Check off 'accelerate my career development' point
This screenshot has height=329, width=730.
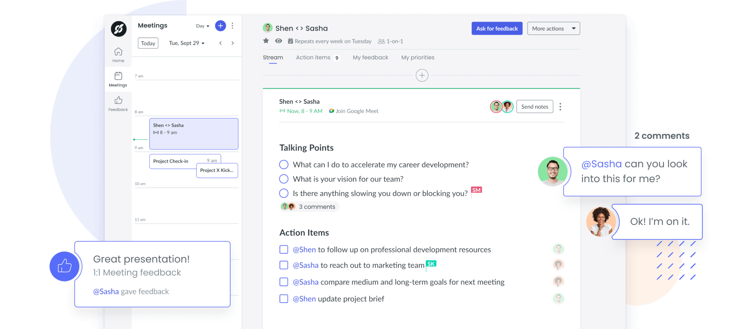284,164
